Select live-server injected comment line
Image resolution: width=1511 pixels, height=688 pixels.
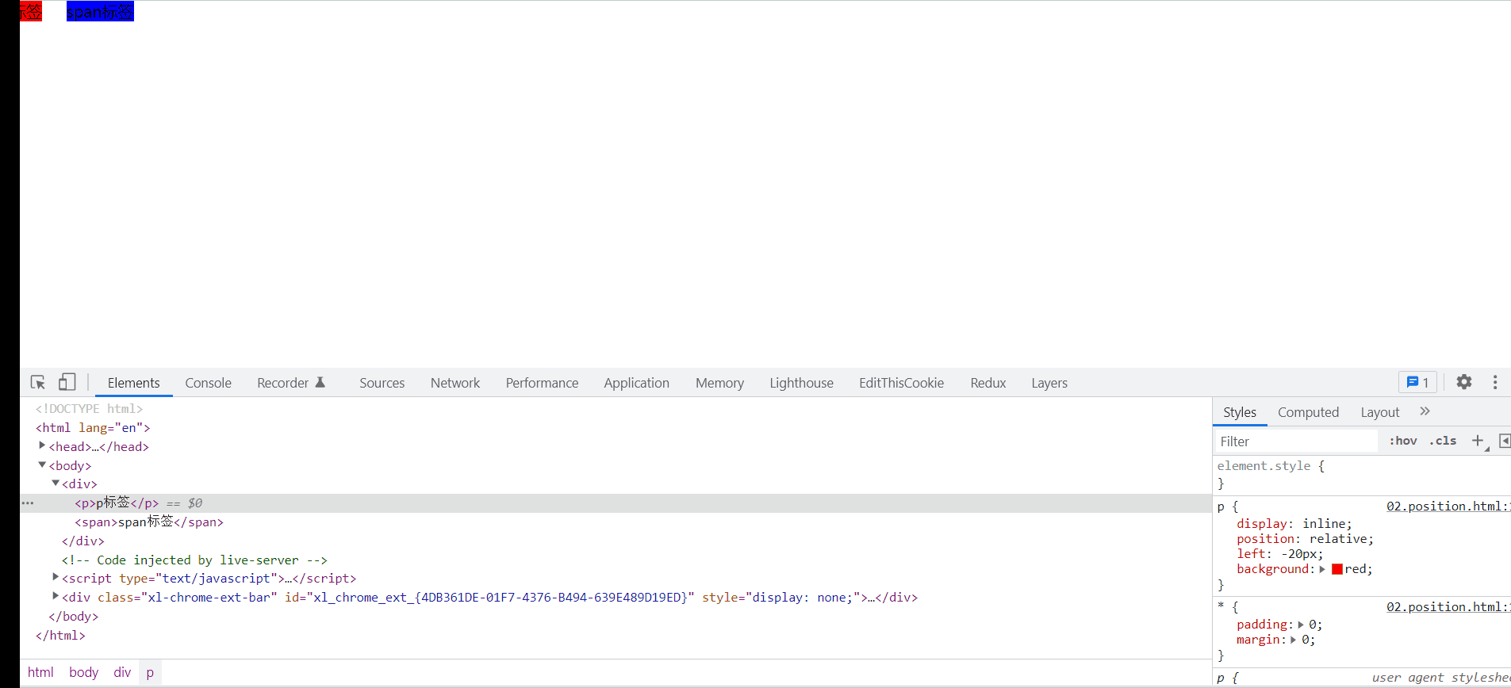(194, 560)
